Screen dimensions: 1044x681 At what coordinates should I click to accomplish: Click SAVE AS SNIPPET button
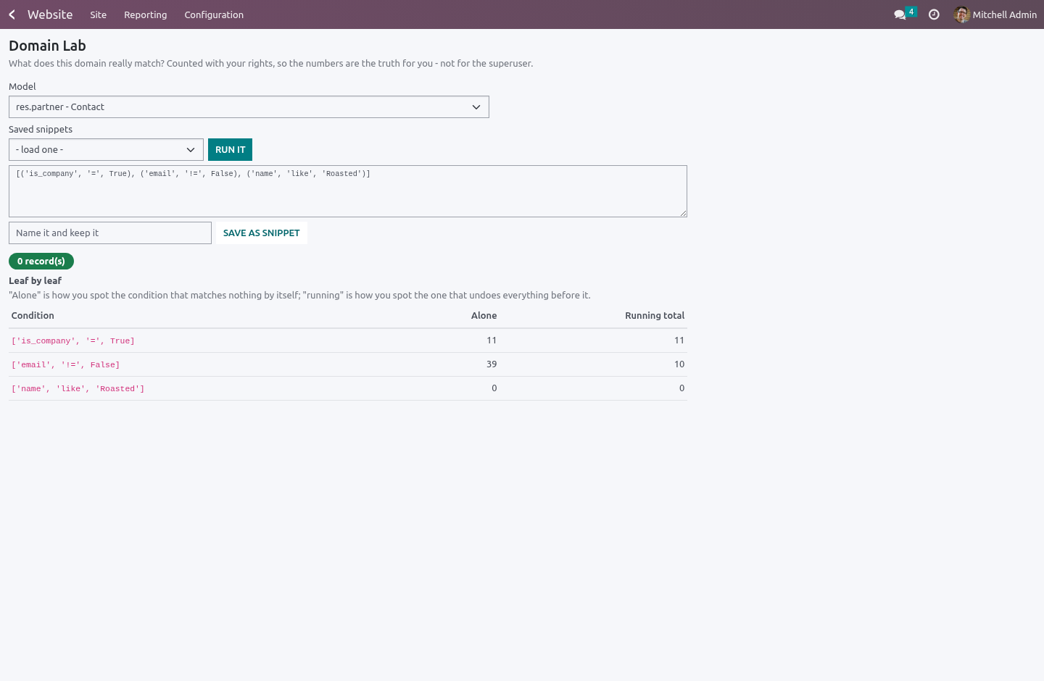coord(261,233)
